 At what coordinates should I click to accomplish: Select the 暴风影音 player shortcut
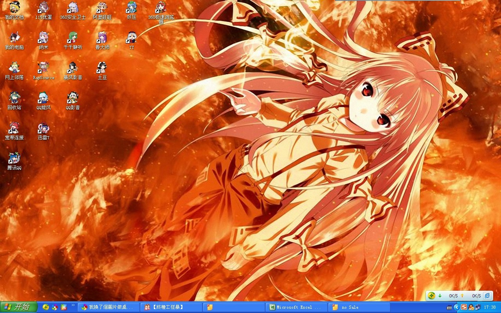(73, 68)
